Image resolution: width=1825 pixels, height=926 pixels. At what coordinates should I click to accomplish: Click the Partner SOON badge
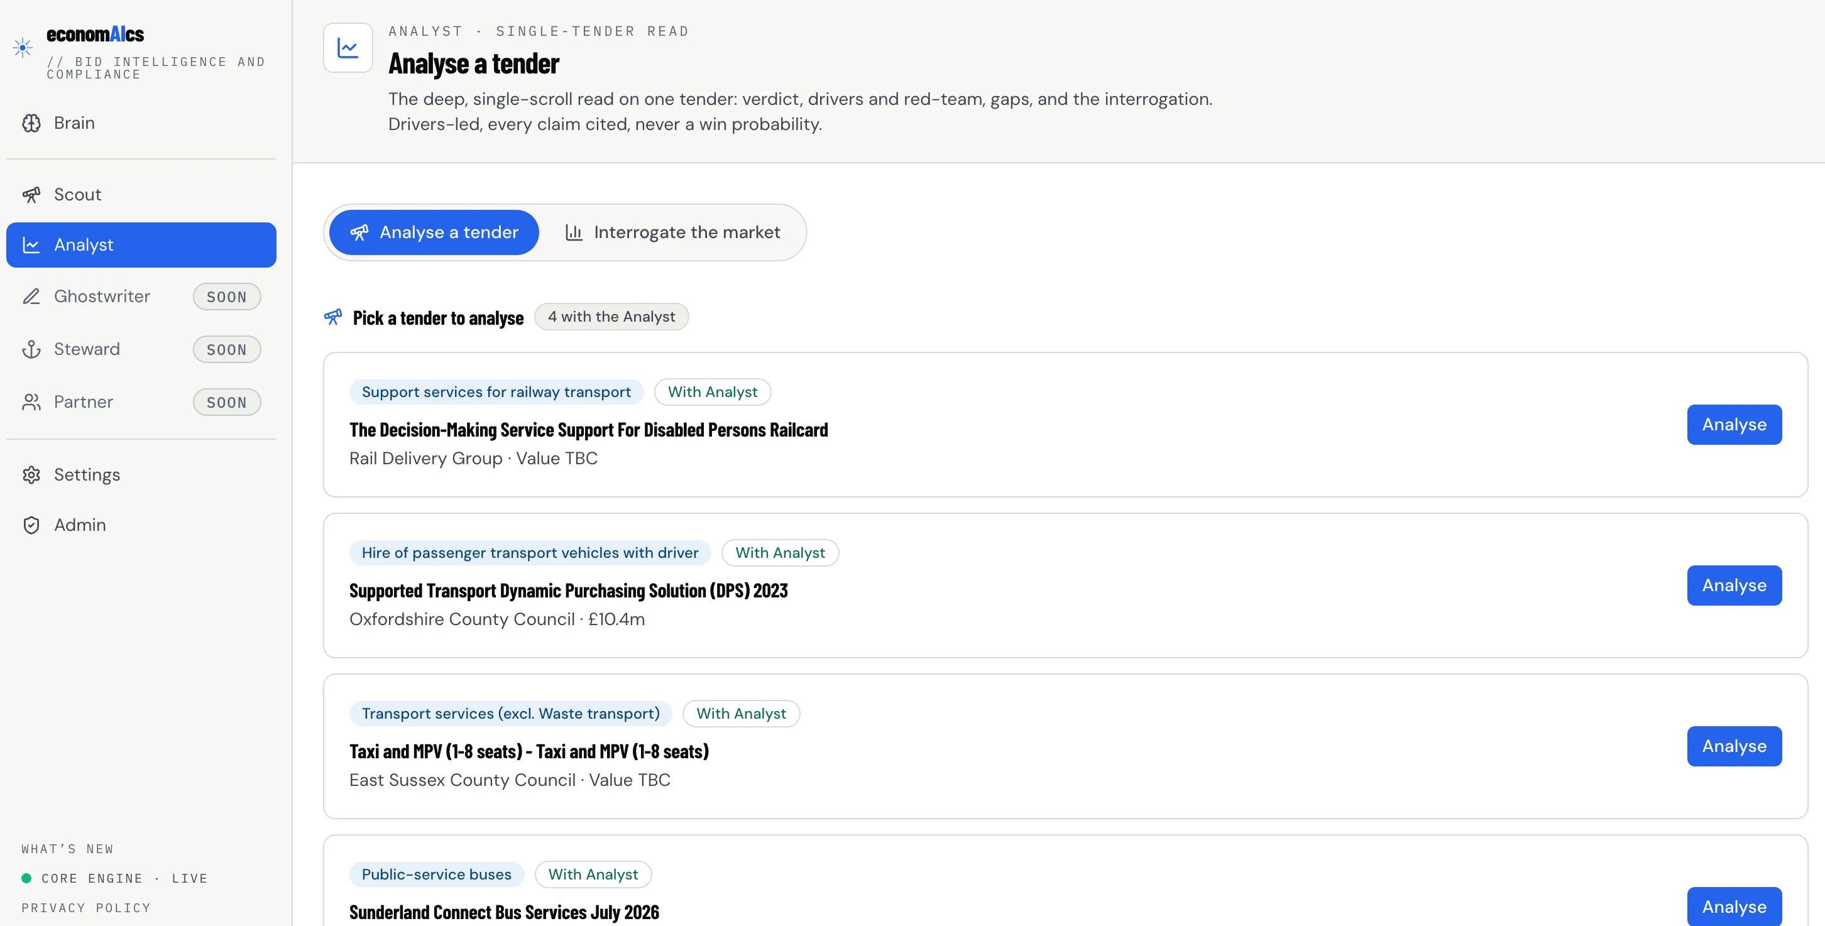[x=227, y=402]
